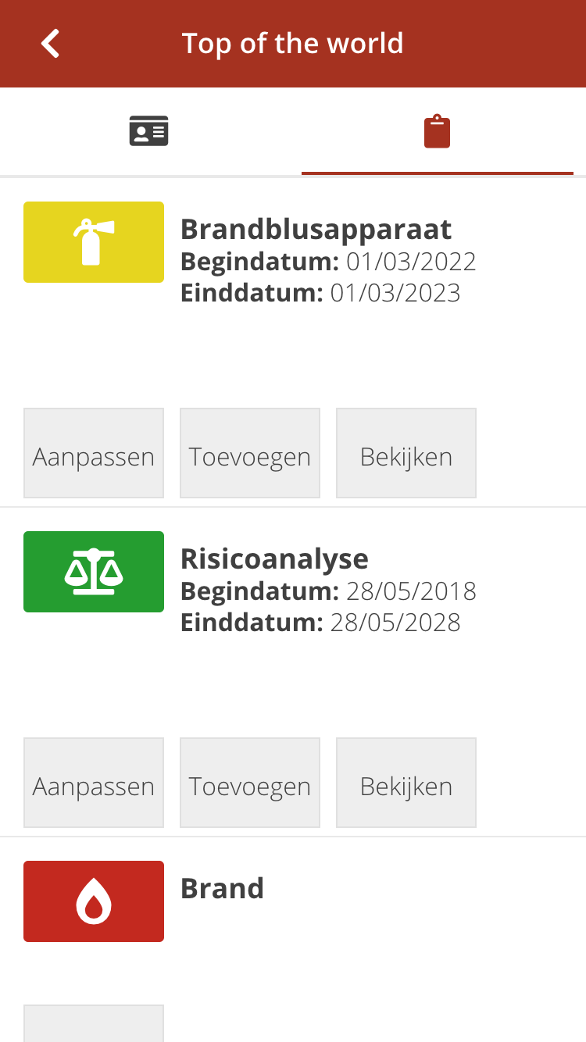This screenshot has height=1042, width=586.
Task: Tap Risicoanalyse Einddatum 28/05/2028
Action: [320, 623]
